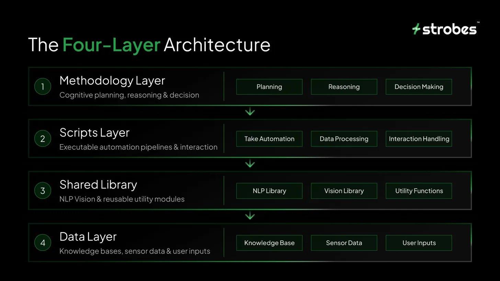Select the Planning box
Viewport: 500px width, 281px height.
coord(269,87)
